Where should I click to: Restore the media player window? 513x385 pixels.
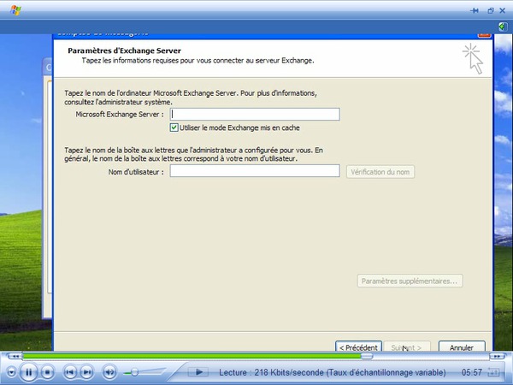click(x=491, y=11)
